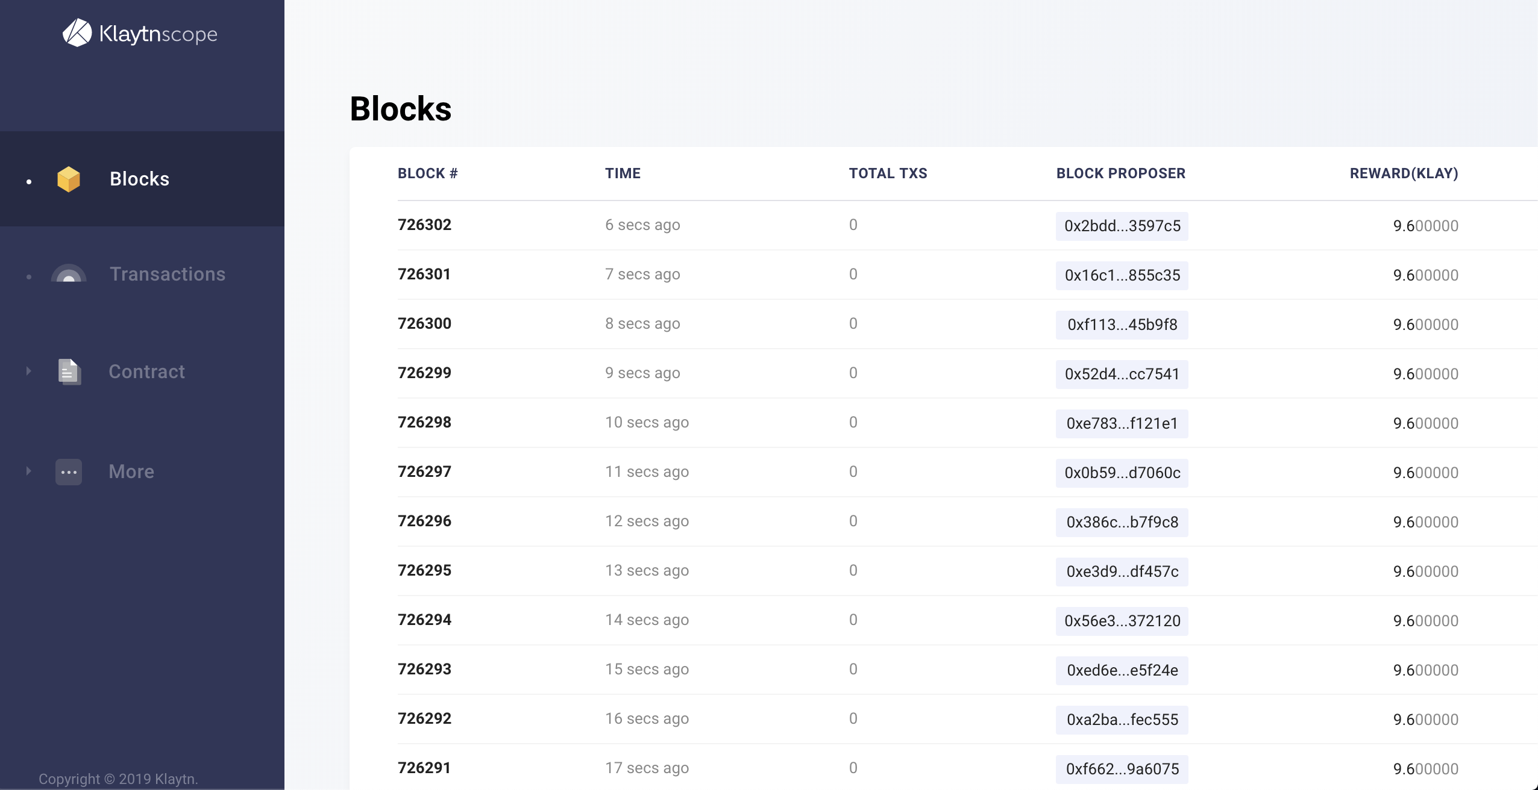
Task: Click the BLOCK PROPOSER column header
Action: click(1121, 173)
